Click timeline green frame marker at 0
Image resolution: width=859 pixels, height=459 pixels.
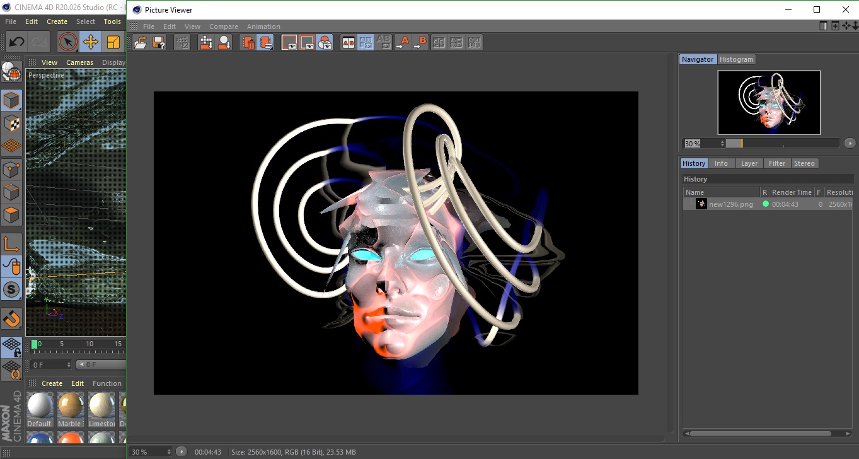point(35,344)
